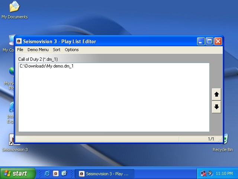Image resolution: width=238 pixels, height=179 pixels.
Task: Move the demo down with the down arrow
Action: click(216, 107)
